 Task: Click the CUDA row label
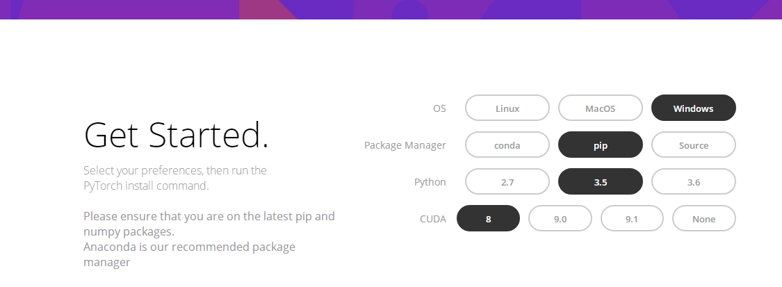432,219
